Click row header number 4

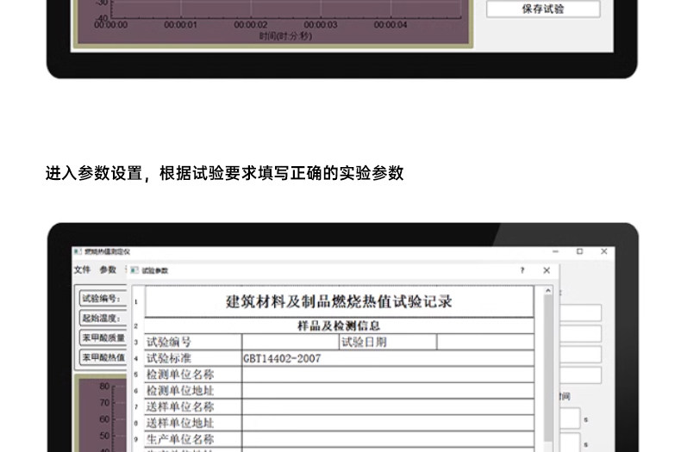[136, 358]
